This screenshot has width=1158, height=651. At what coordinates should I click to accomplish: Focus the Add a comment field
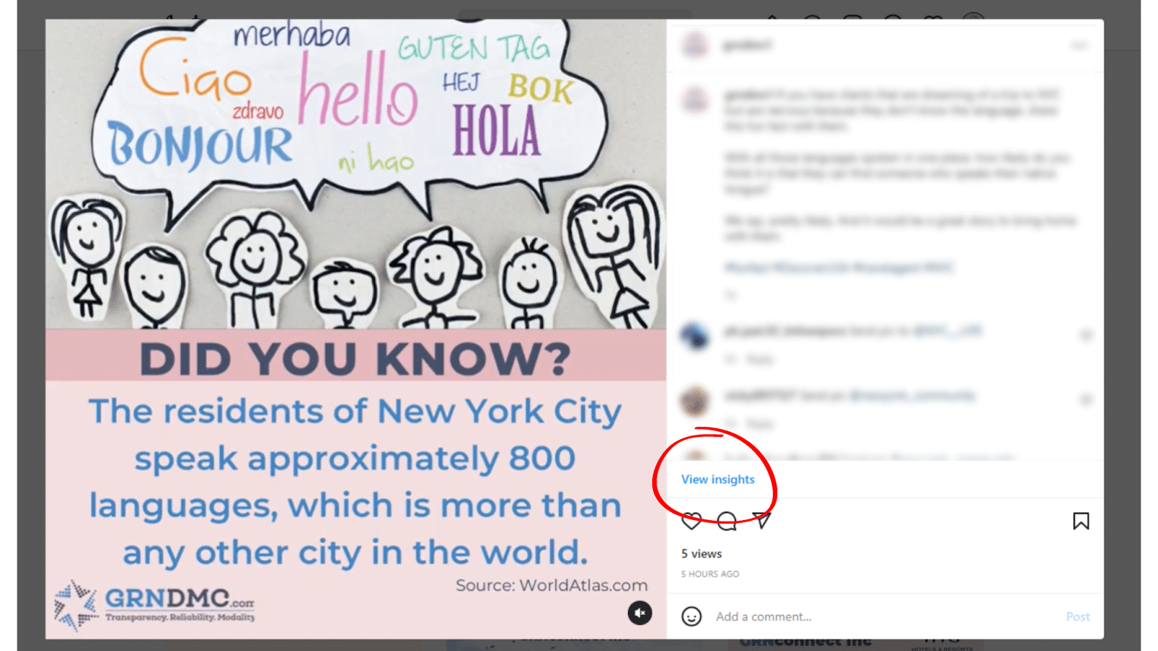883,616
